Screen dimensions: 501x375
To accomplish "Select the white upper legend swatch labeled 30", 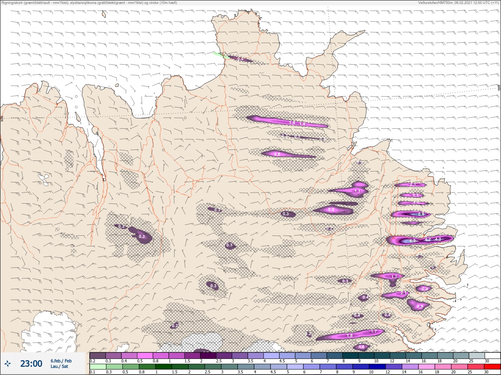I will pos(492,356).
